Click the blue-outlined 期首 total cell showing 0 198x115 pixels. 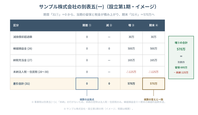[x=87, y=84]
